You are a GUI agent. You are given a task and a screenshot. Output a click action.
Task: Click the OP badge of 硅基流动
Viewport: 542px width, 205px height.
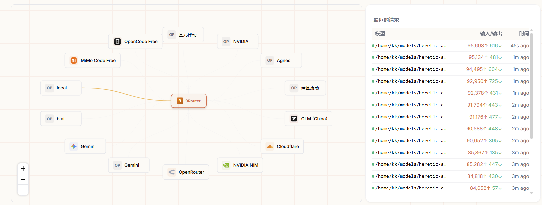[294, 88]
